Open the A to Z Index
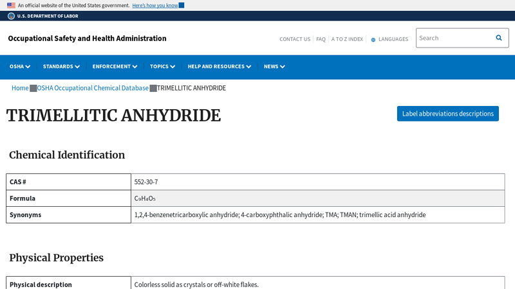515x289 pixels. point(347,39)
